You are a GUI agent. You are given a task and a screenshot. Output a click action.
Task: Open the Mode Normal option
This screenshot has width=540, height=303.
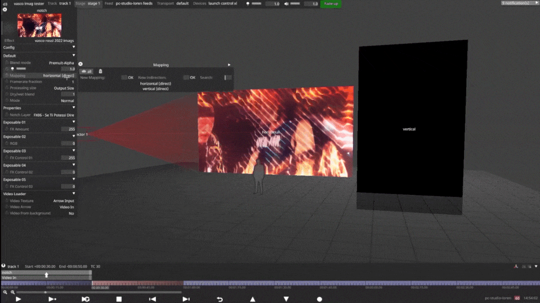[67, 101]
